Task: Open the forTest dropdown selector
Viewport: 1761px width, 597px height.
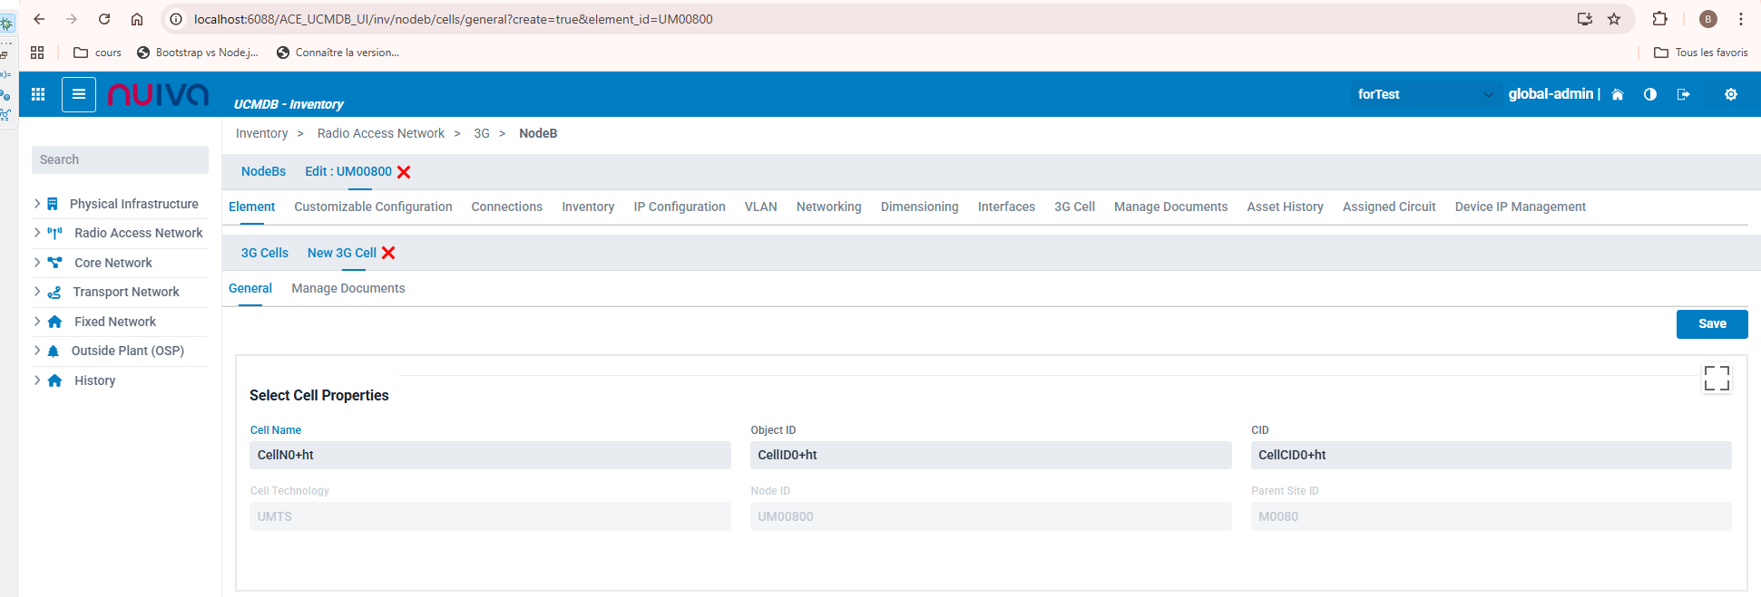Action: coord(1423,94)
